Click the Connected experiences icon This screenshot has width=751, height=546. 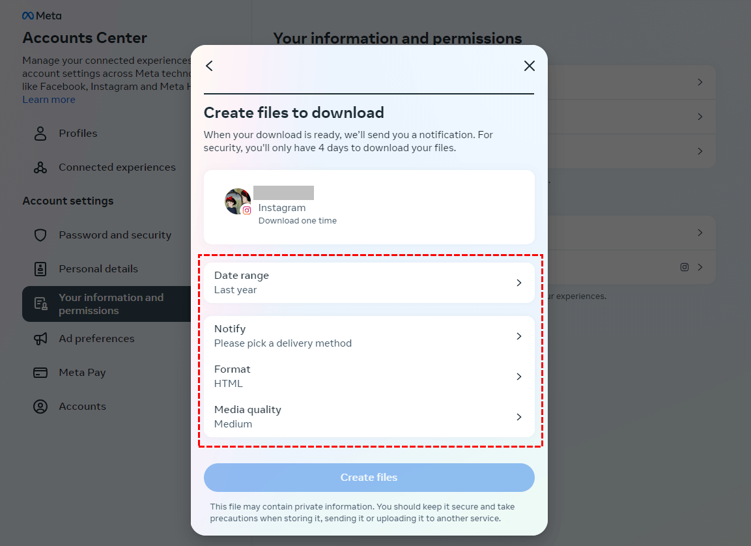[40, 167]
